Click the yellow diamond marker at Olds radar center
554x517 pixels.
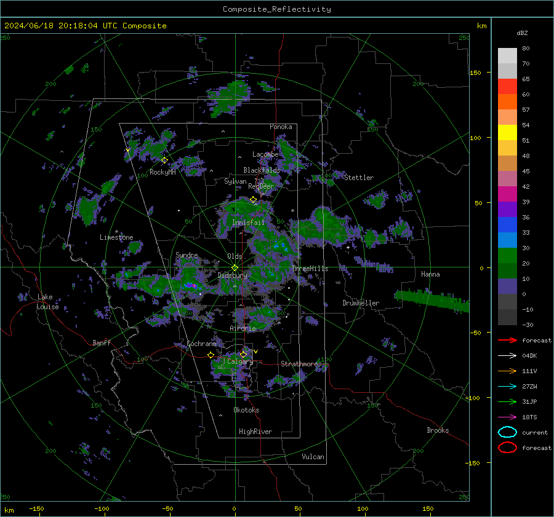[235, 268]
